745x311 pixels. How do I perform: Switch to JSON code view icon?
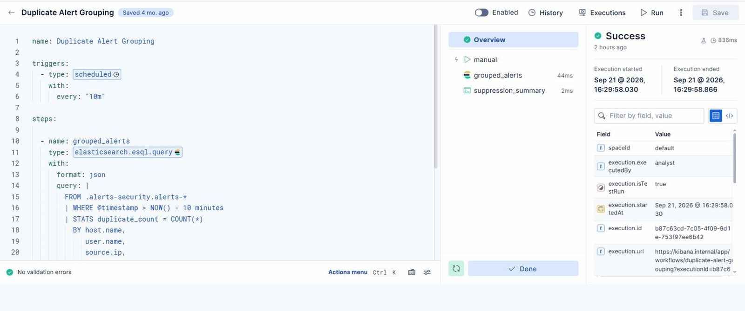[730, 116]
